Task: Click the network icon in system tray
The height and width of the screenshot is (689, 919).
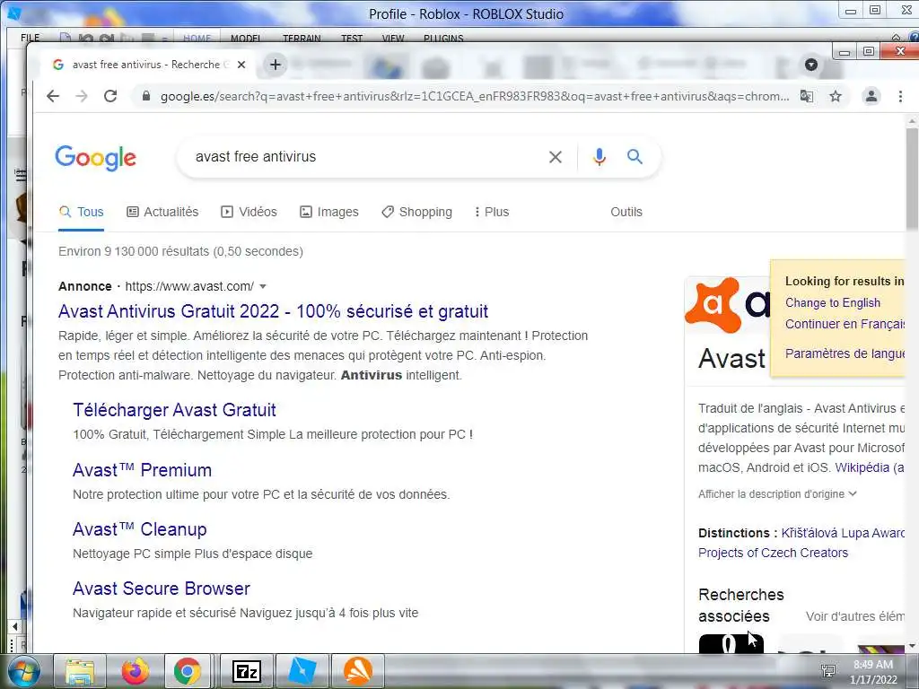Action: coord(828,670)
